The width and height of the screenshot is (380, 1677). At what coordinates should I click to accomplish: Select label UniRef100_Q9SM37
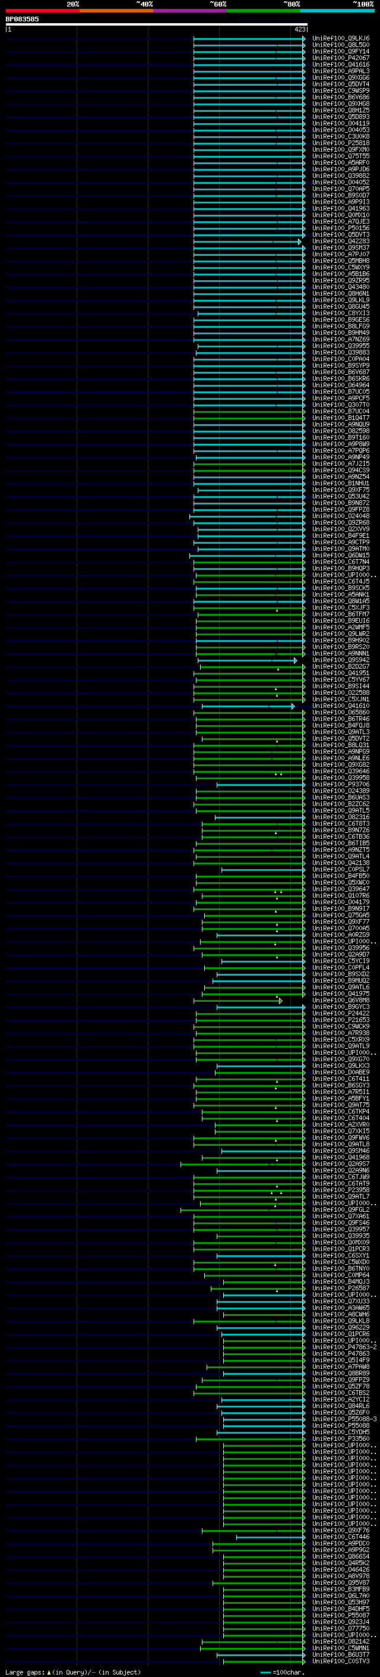coord(340,247)
